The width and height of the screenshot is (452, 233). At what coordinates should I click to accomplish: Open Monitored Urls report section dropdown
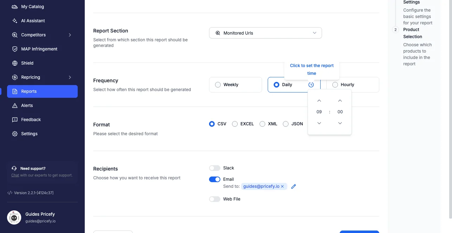coord(266,33)
